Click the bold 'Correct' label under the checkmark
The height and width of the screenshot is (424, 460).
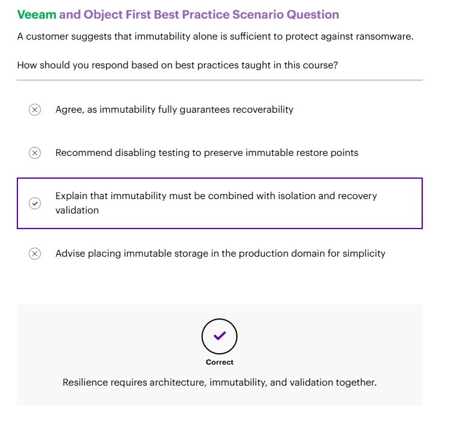pyautogui.click(x=220, y=362)
